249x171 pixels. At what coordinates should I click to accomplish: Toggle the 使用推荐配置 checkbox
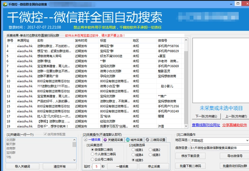(45, 134)
